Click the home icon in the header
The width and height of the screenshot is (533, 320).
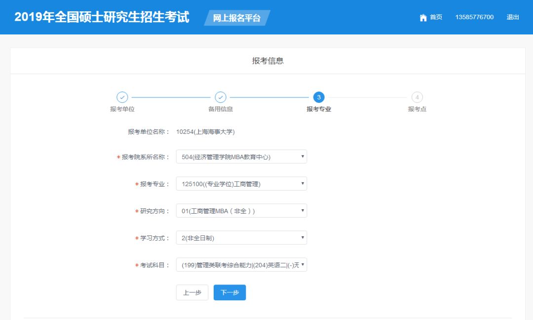click(423, 18)
